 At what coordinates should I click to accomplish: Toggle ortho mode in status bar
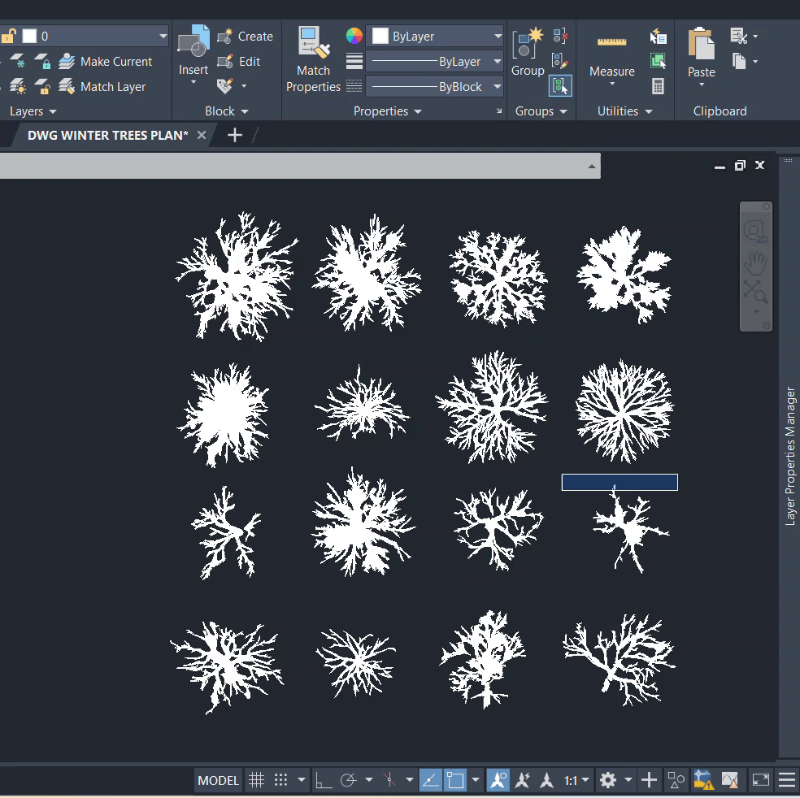click(x=324, y=781)
